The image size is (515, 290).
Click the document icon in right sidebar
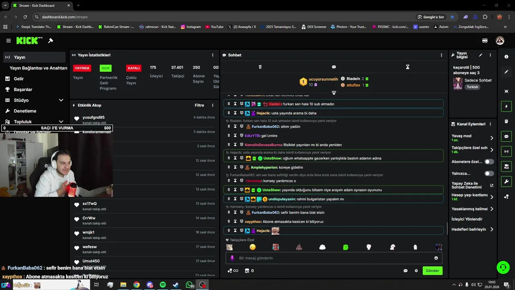[506, 121]
